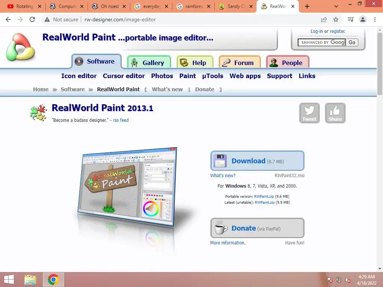Open the Chrome profile avatar icon
Viewport: 383px width, 287px height.
tap(363, 19)
